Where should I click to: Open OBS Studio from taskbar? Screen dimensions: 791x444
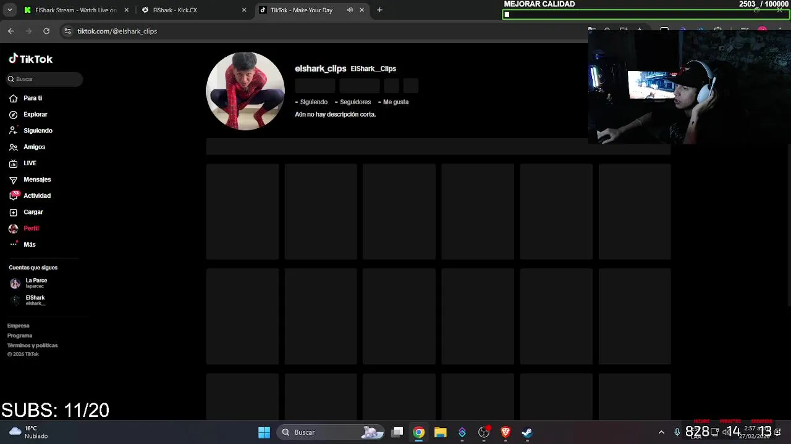click(484, 432)
